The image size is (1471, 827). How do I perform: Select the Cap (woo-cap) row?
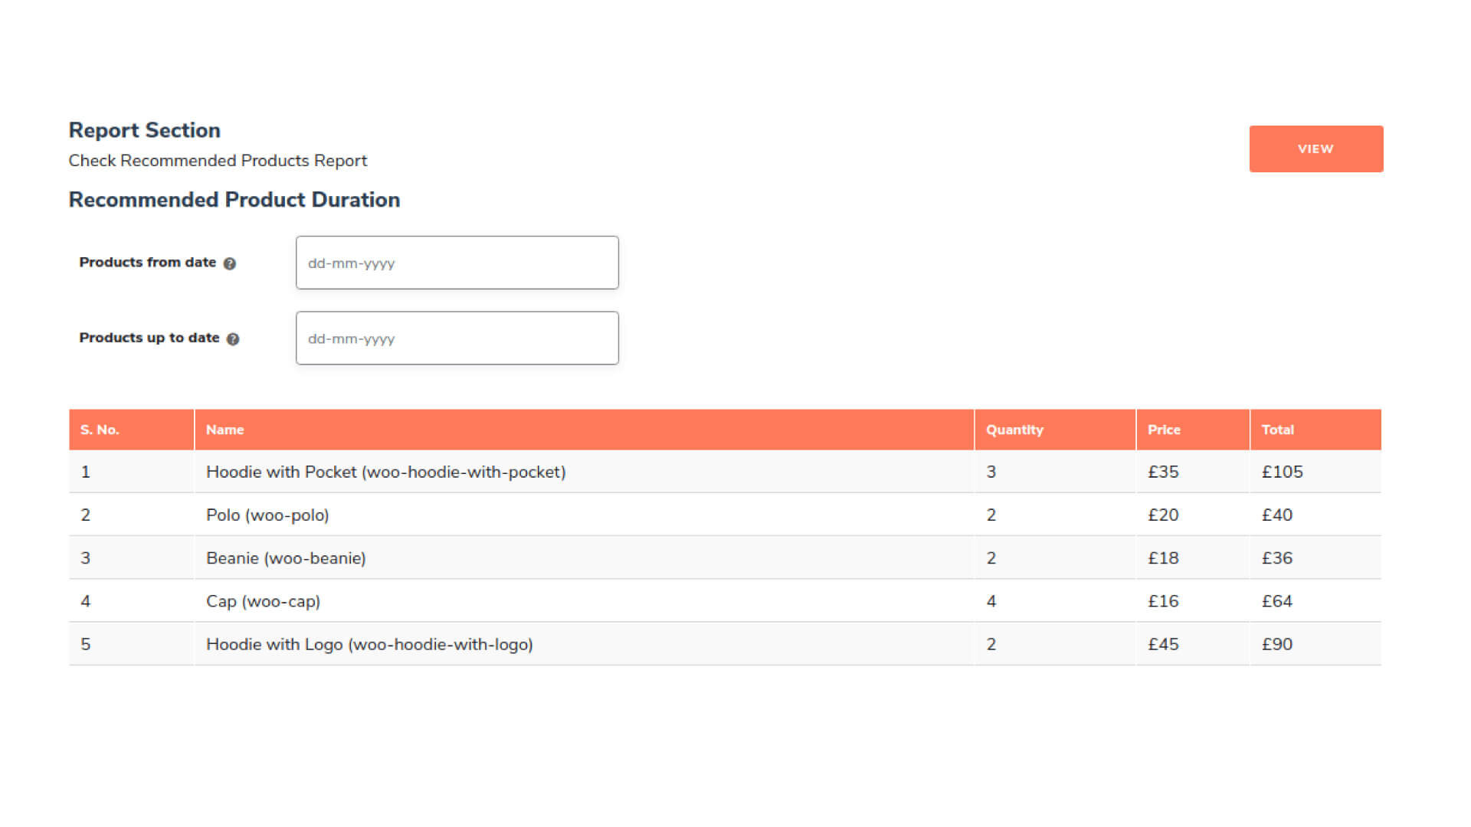263,601
